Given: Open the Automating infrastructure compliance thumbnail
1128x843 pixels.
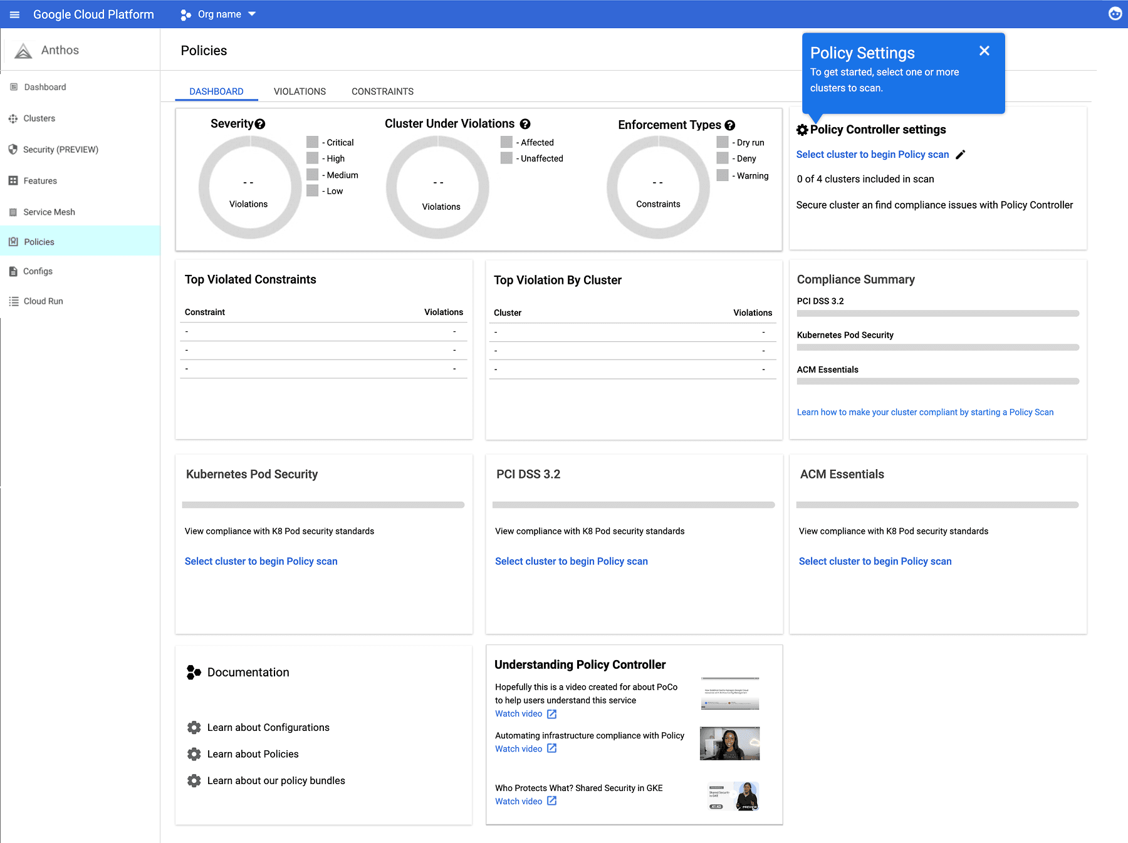Looking at the screenshot, I should (x=730, y=743).
